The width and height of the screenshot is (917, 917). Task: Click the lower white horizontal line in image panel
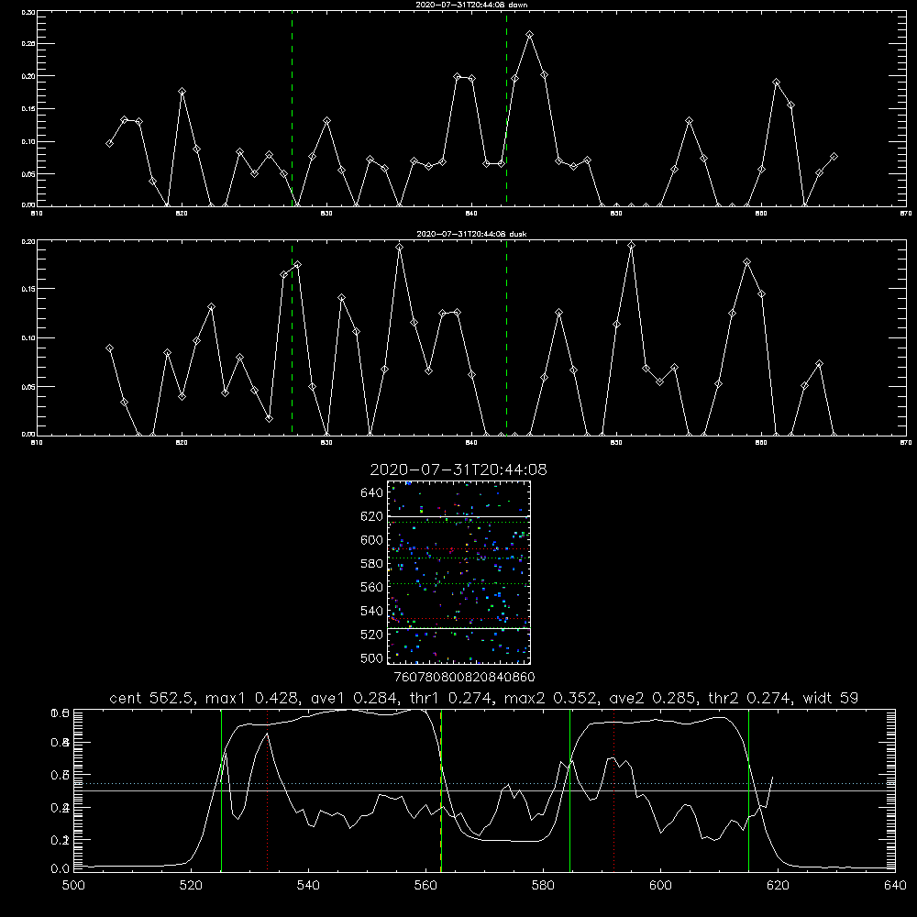click(x=458, y=628)
